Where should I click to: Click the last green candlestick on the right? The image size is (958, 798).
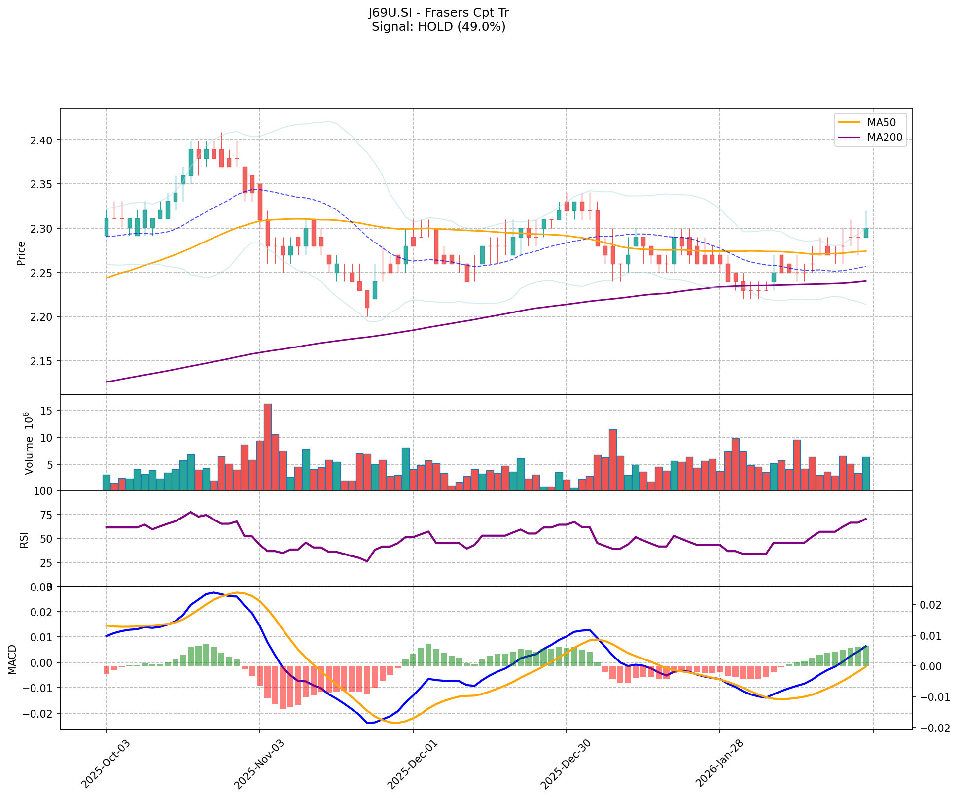pos(866,233)
